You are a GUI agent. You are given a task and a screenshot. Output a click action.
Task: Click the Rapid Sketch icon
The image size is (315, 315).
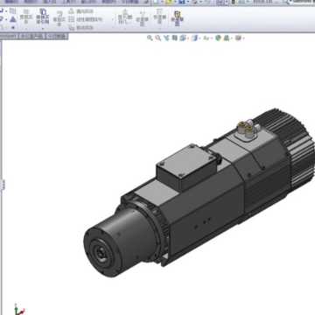[x=177, y=18]
